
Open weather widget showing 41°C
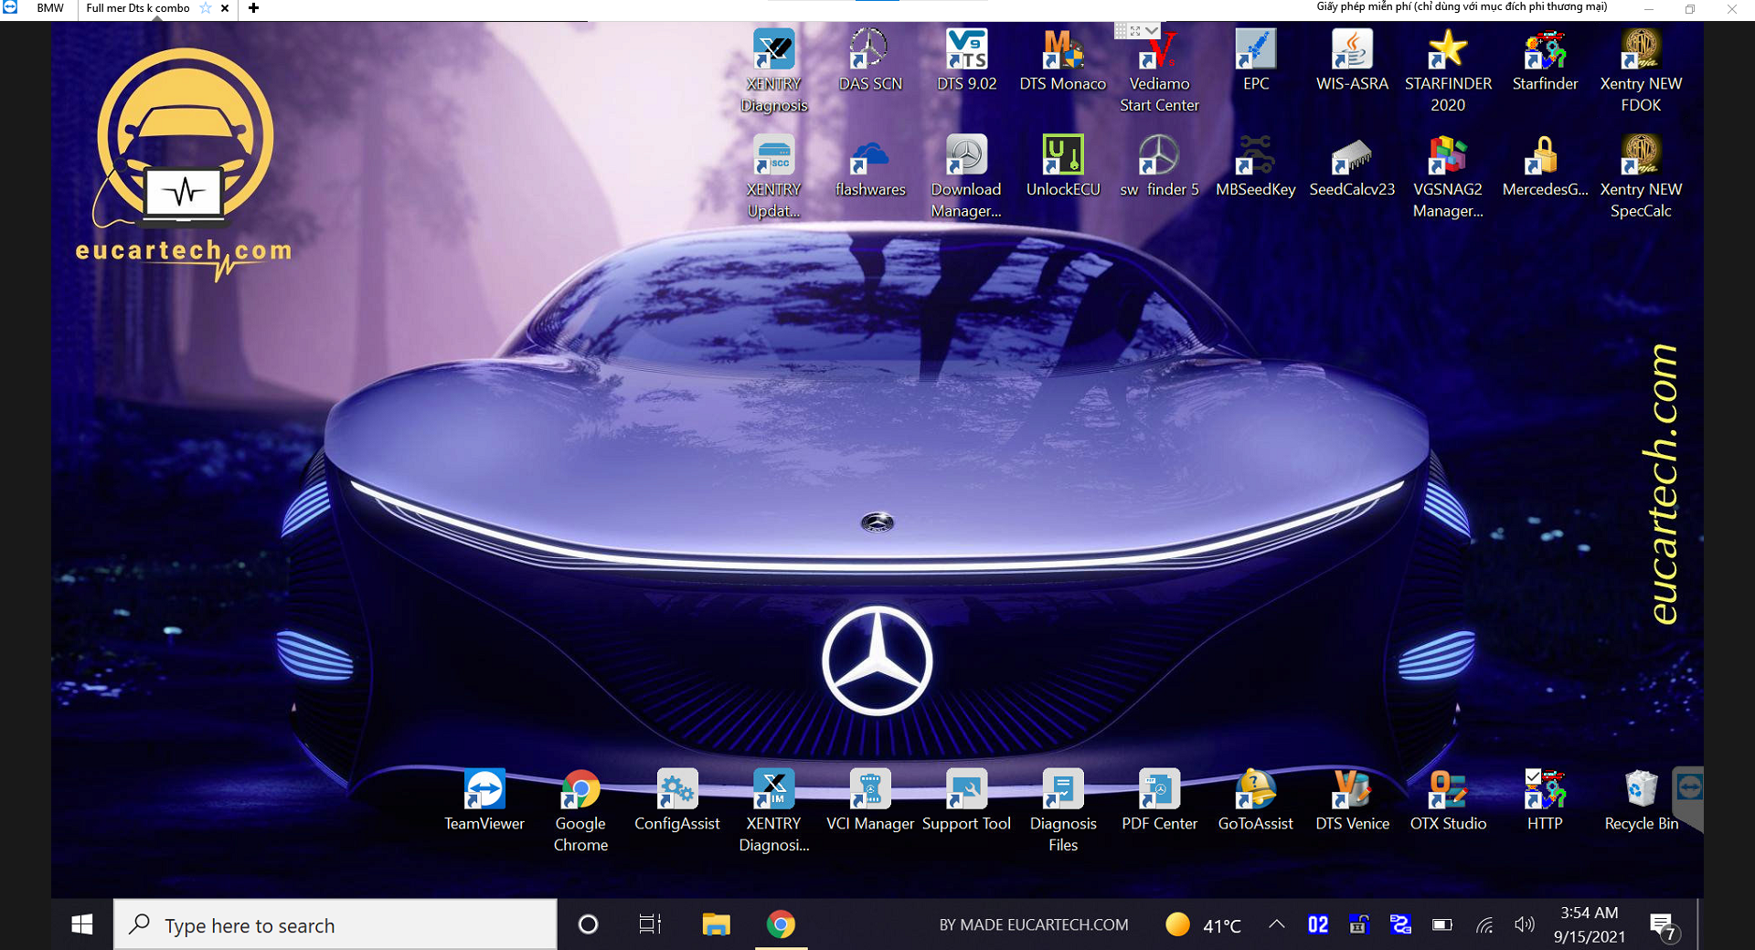point(1203,925)
